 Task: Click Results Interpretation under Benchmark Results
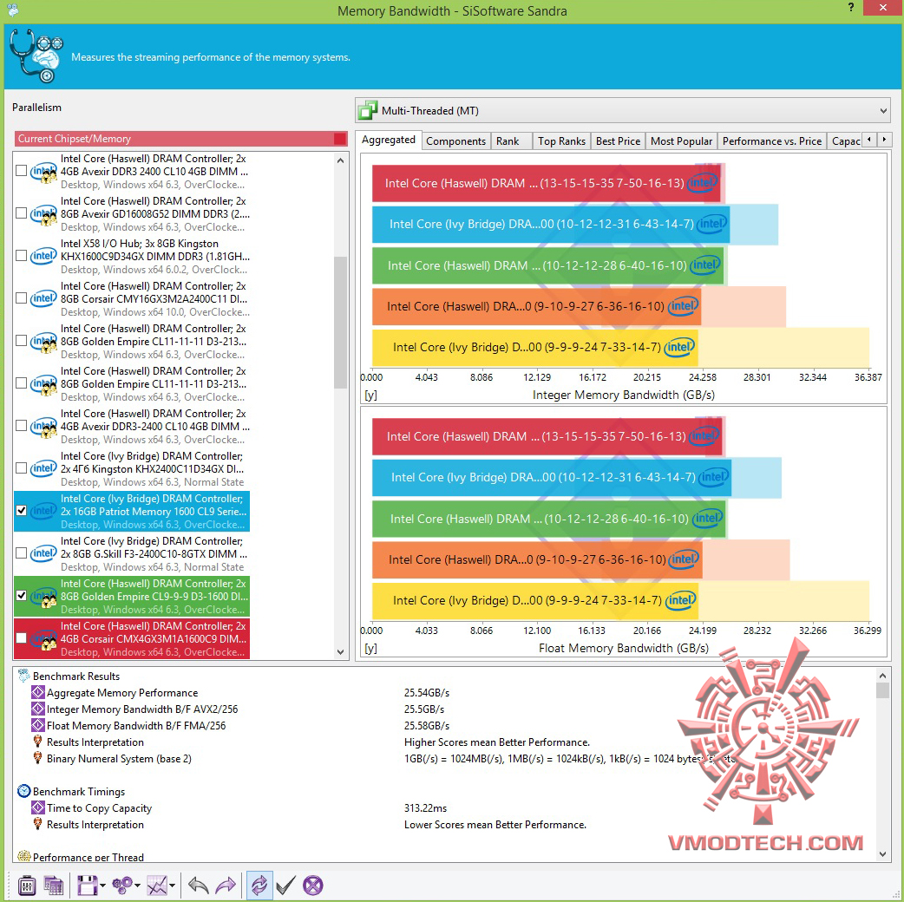click(x=95, y=742)
